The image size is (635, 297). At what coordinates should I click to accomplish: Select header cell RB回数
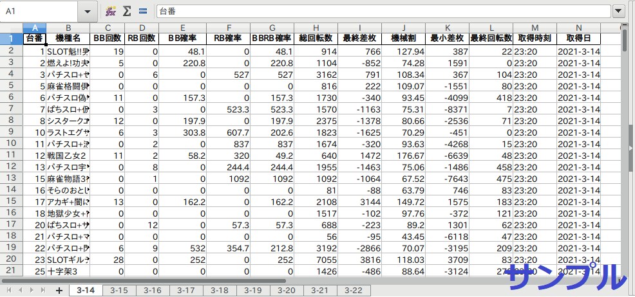coord(142,39)
